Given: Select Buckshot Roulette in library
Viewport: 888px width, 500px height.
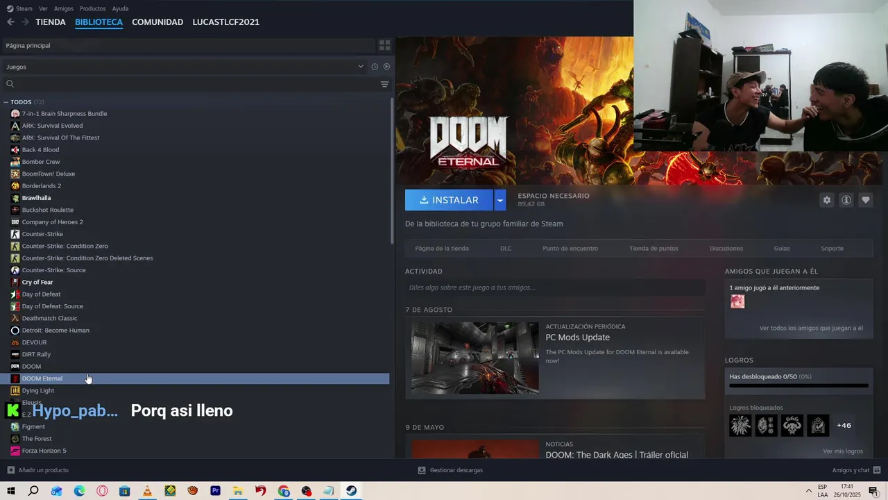Looking at the screenshot, I should [47, 210].
